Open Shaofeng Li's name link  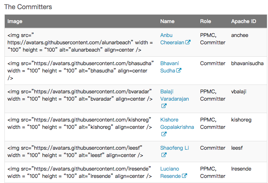pos(174,148)
